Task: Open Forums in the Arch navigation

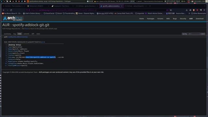Action: [x=160, y=19]
